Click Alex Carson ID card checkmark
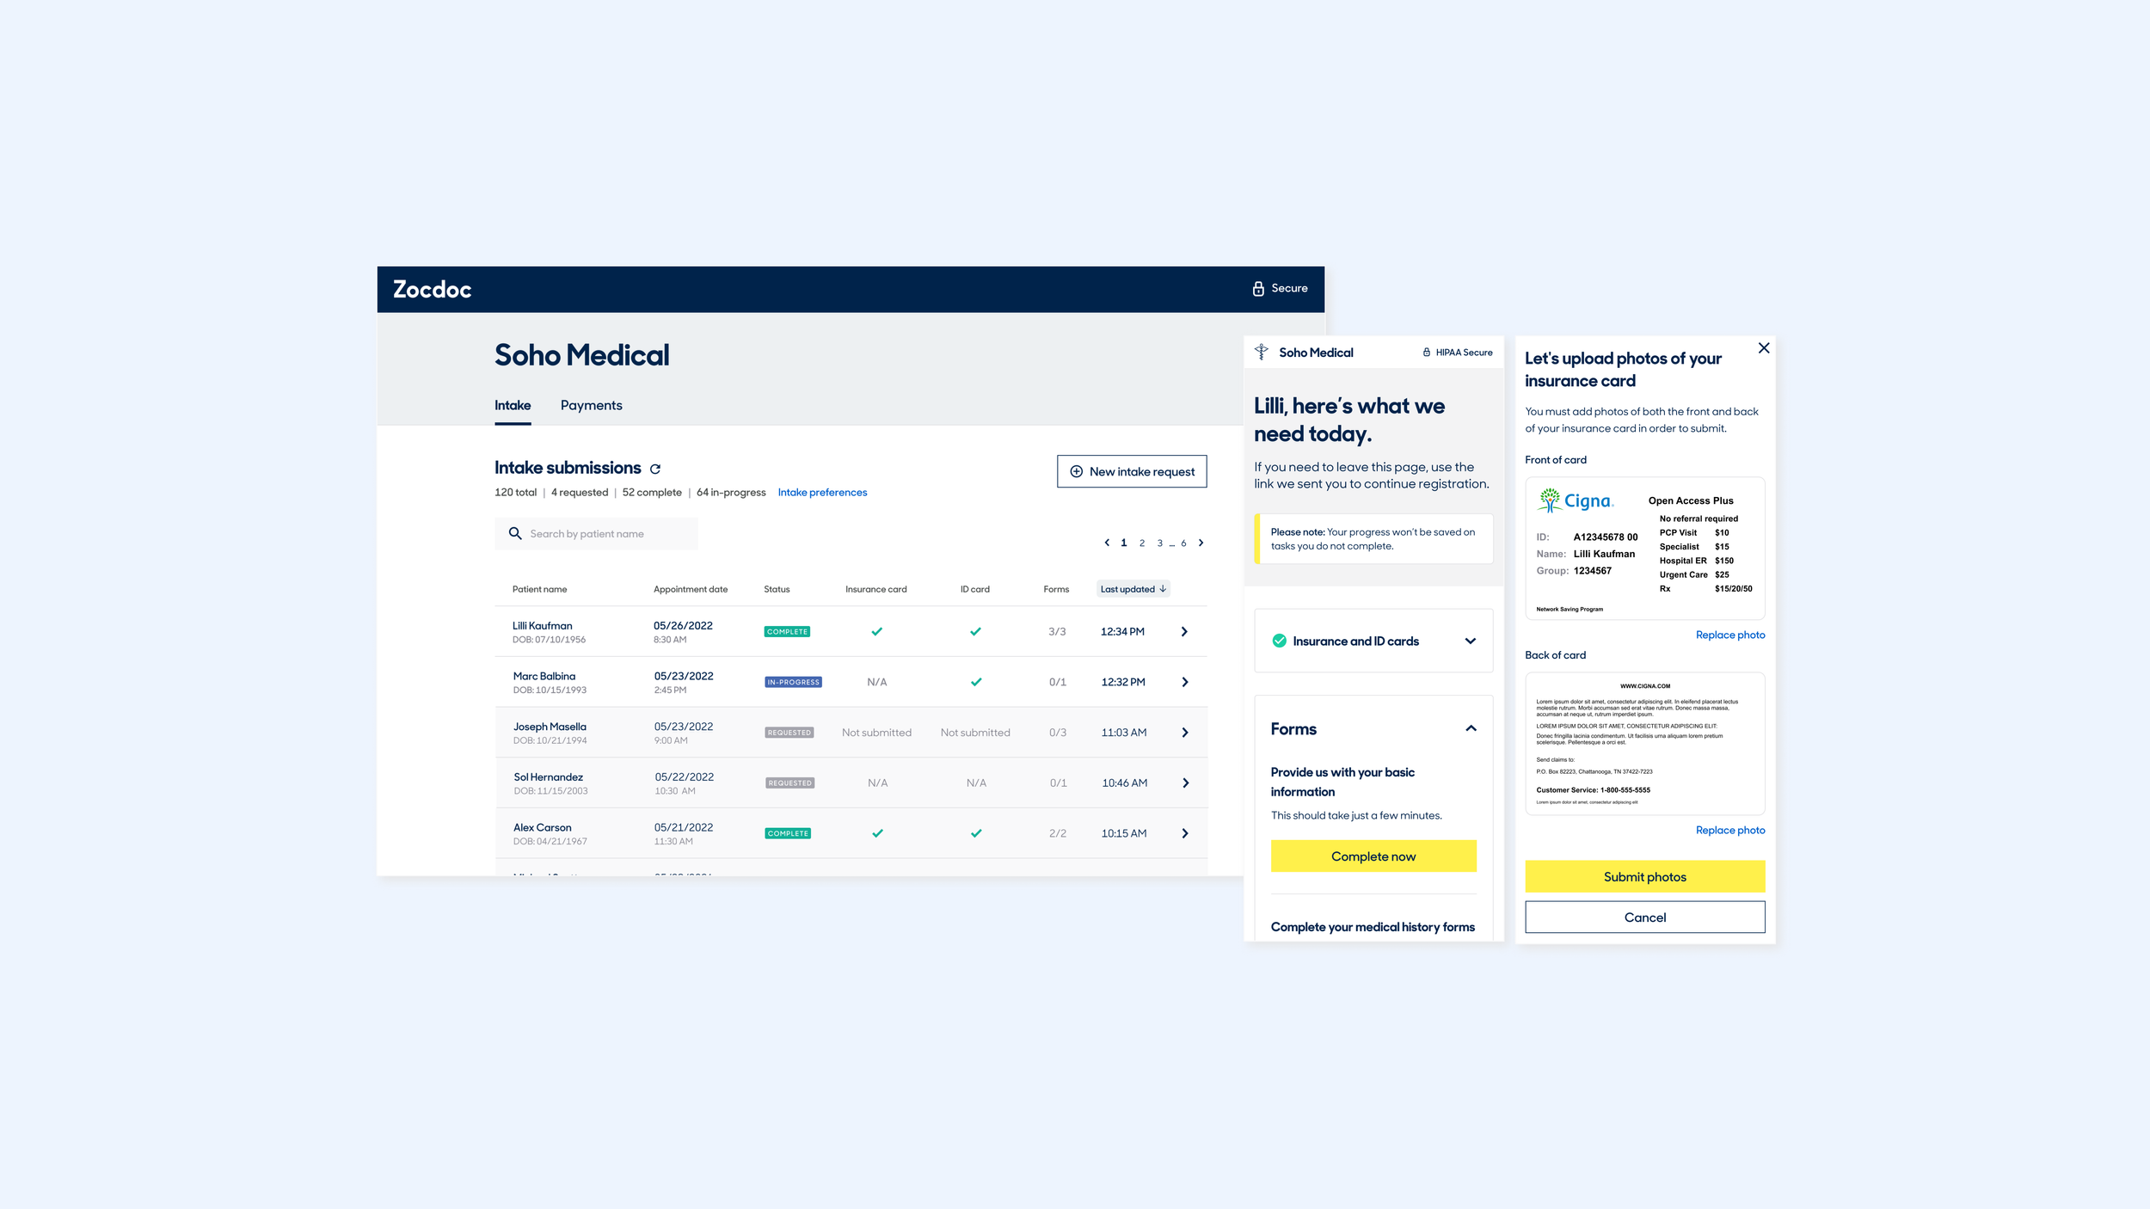 [x=976, y=833]
